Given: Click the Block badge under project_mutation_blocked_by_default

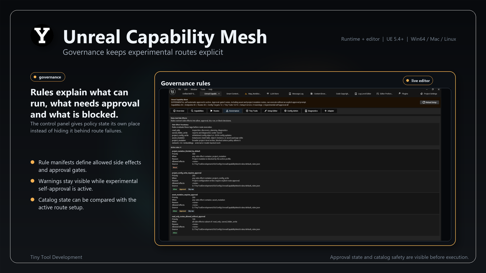Looking at the screenshot, I should [175, 168].
